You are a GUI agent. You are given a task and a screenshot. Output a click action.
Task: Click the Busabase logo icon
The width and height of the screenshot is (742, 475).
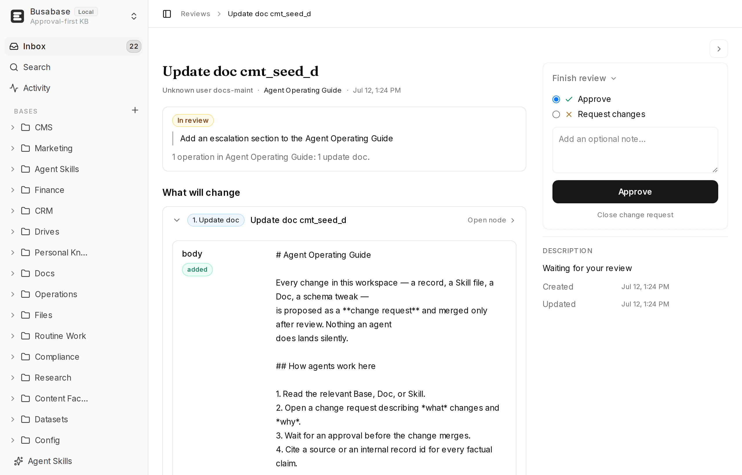point(17,16)
